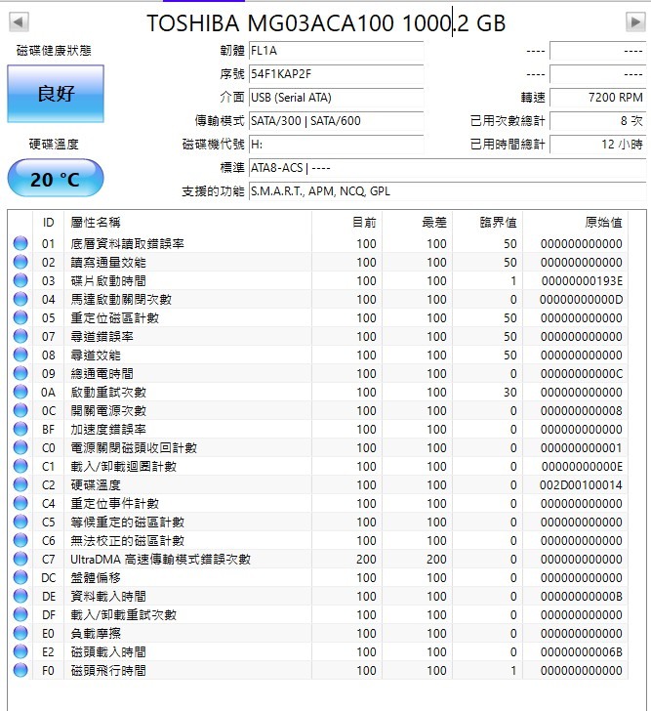Screen dimensions: 651x711
Task: Click the serial number field 54F1KAP2F
Action: click(x=335, y=73)
